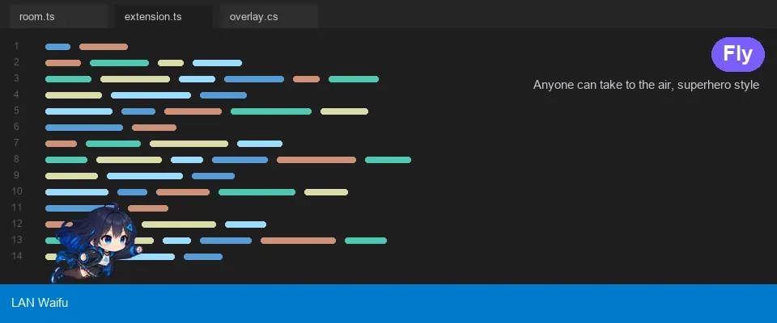777x323 pixels.
Task: Switch to the extension.ts tab
Action: coord(163,16)
